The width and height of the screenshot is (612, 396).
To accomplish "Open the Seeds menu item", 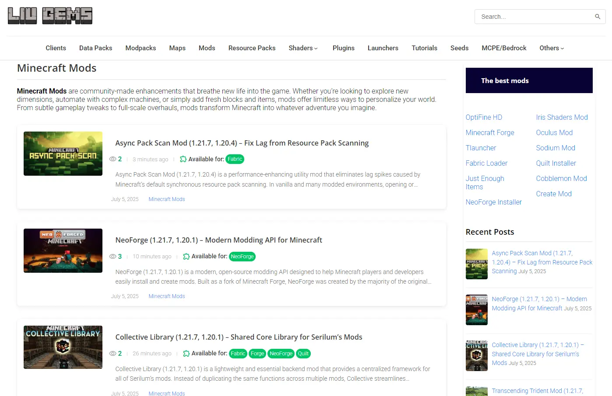I will (x=459, y=48).
